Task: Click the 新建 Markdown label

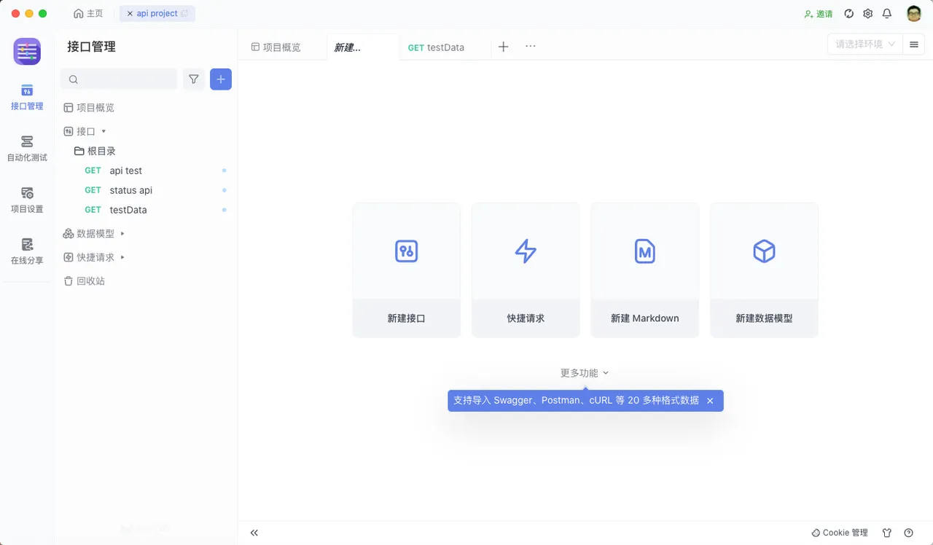Action: coord(645,318)
